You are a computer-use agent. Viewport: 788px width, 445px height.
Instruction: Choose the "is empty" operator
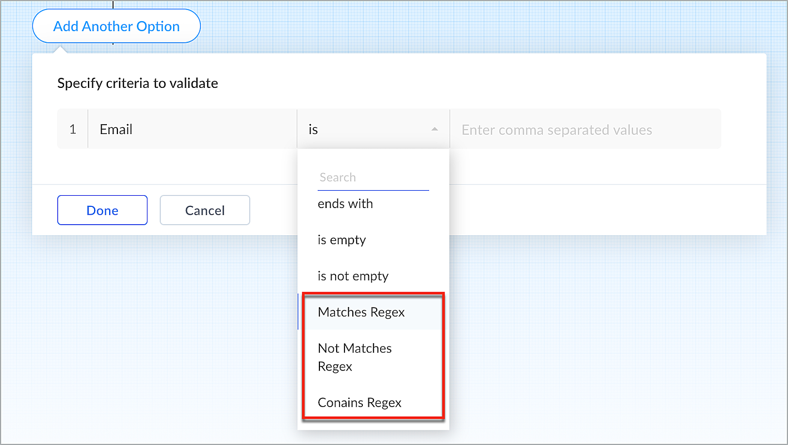342,240
